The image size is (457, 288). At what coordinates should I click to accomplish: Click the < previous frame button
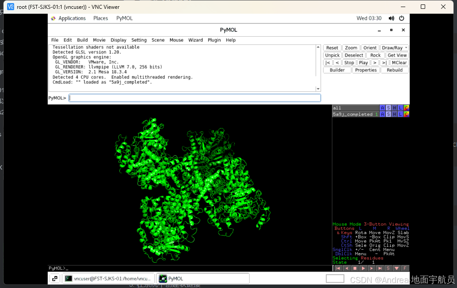point(337,63)
